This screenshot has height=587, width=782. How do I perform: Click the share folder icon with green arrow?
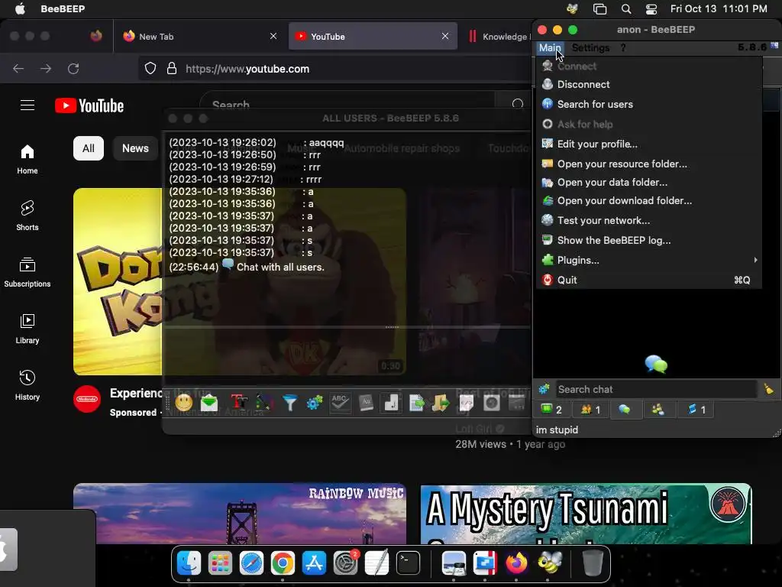pyautogui.click(x=441, y=402)
